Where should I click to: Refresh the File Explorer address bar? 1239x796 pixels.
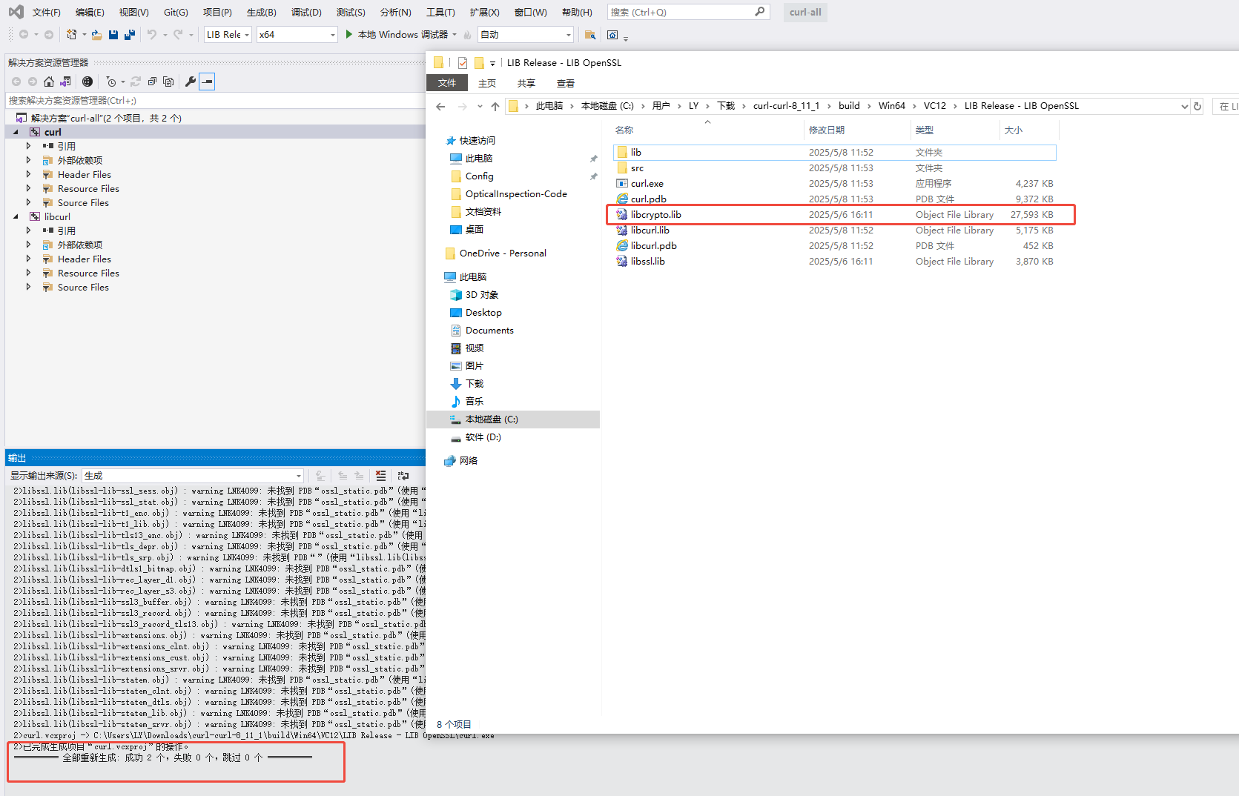pyautogui.click(x=1197, y=106)
